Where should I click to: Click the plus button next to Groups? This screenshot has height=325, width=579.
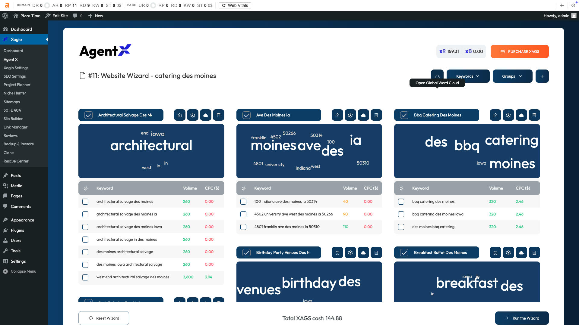pyautogui.click(x=542, y=76)
